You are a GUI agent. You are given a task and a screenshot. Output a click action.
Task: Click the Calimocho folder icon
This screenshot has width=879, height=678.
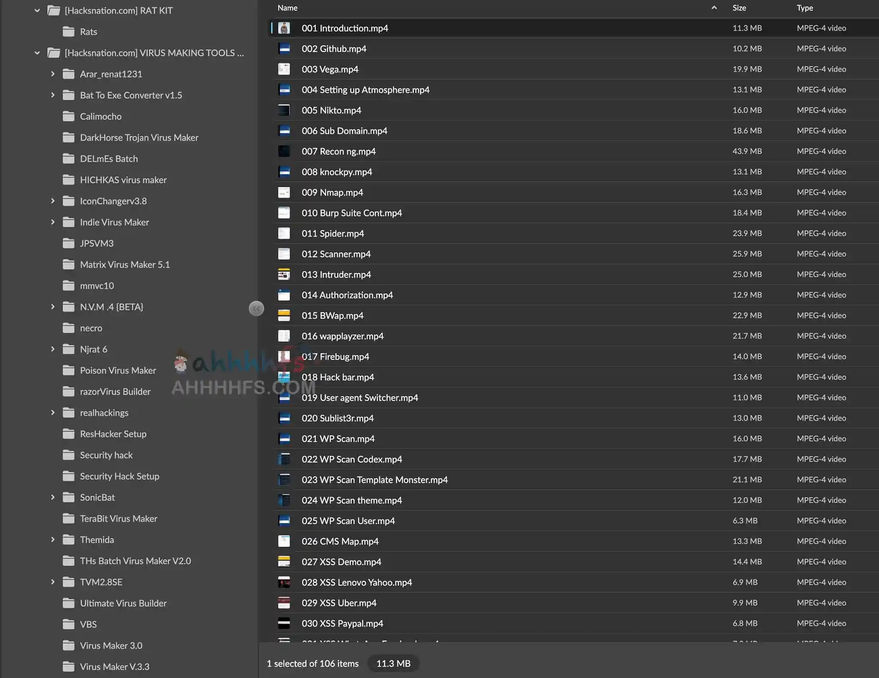pyautogui.click(x=68, y=116)
